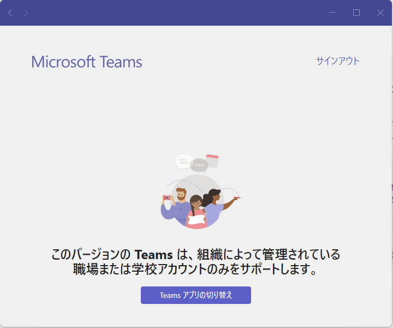Minimize the Teams window
Image resolution: width=393 pixels, height=328 pixels.
tap(332, 13)
